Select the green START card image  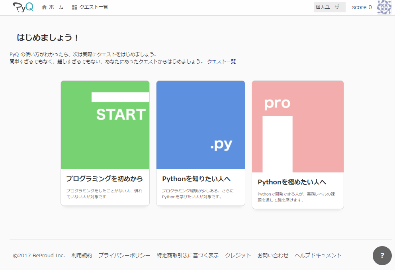pyautogui.click(x=105, y=125)
